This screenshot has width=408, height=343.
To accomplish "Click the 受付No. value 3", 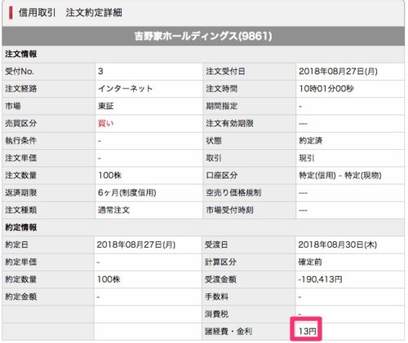I will tap(100, 72).
